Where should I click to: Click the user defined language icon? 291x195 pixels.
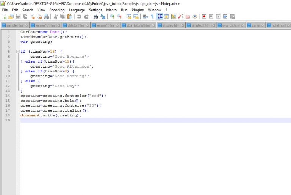pyautogui.click(x=167, y=17)
